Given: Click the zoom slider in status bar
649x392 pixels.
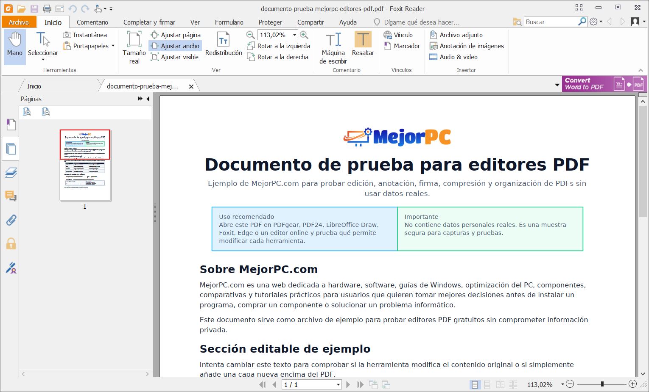Looking at the screenshot, I should [x=602, y=384].
